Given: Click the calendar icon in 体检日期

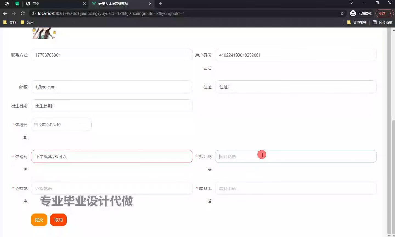Looking at the screenshot, I should [x=36, y=125].
